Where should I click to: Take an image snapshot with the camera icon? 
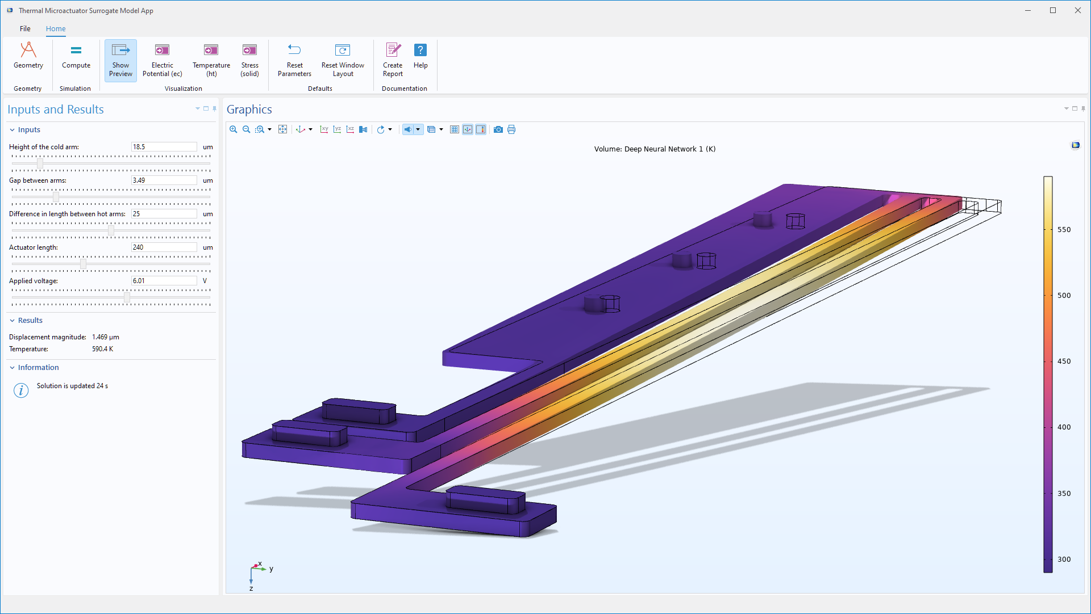click(x=498, y=129)
